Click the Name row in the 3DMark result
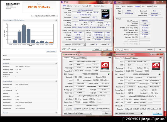 coord(30,56)
